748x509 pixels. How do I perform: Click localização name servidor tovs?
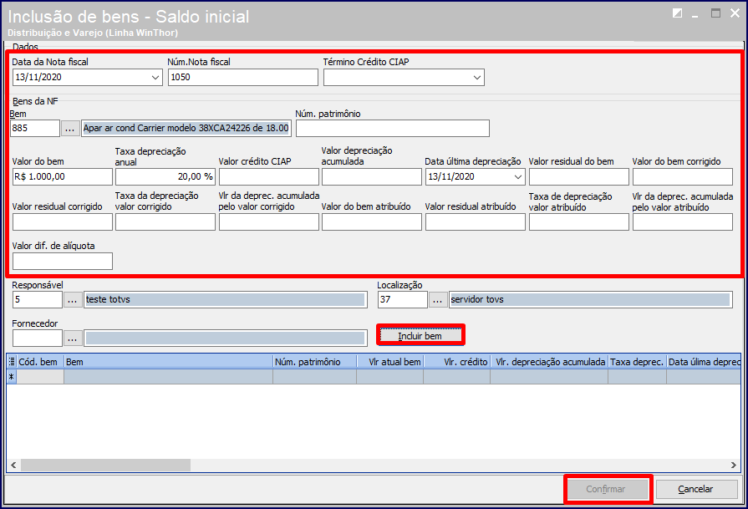(x=591, y=299)
